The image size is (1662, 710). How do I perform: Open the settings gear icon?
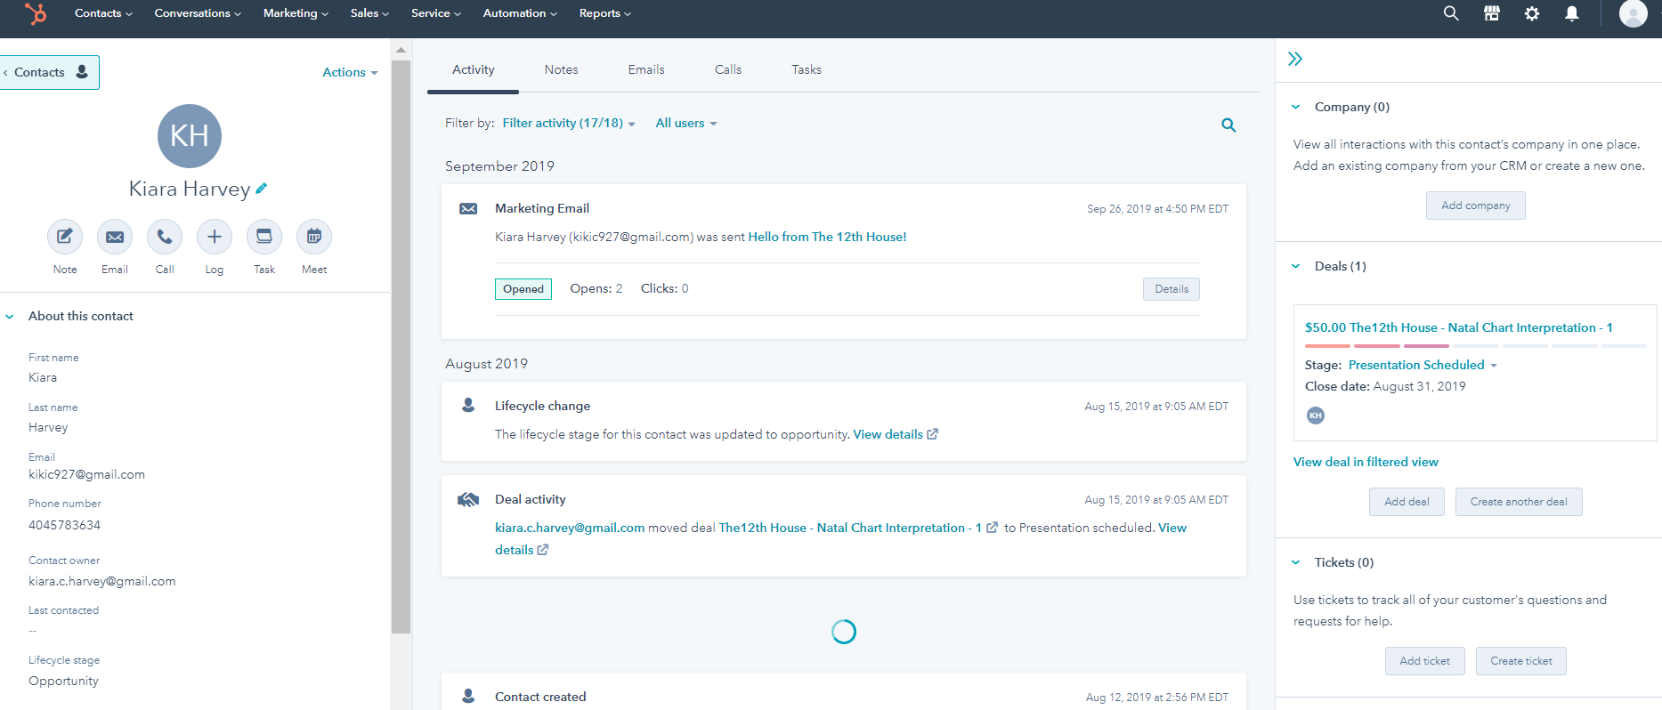(1532, 13)
